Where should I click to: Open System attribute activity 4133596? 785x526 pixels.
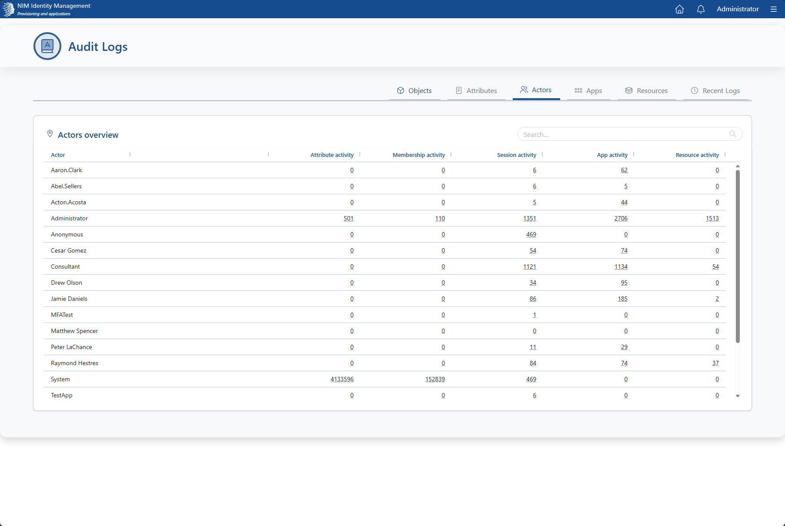coord(342,379)
